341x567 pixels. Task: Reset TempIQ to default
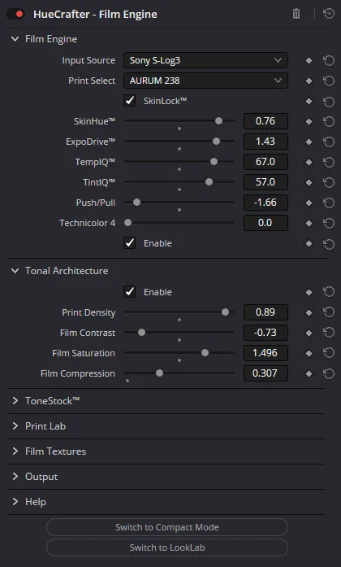329,162
